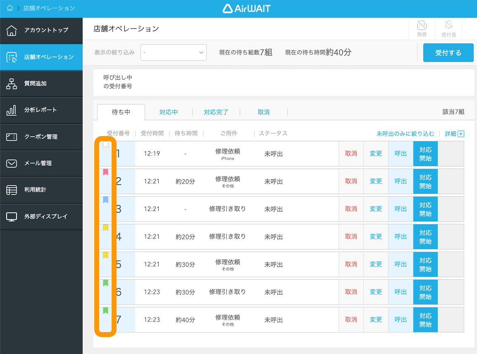The image size is (477, 354).
Task: Open the 外部ディスプレイ settings
Action: pyautogui.click(x=41, y=217)
